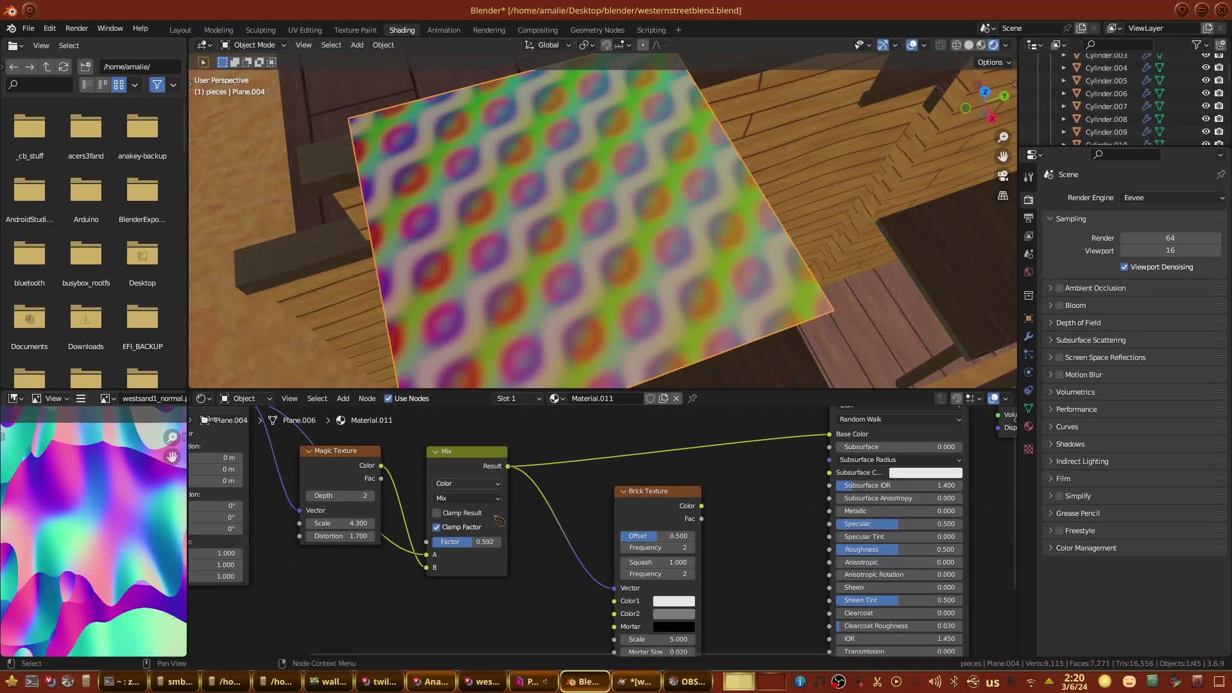
Task: Click the filter funnel icon in the file browser
Action: (157, 85)
